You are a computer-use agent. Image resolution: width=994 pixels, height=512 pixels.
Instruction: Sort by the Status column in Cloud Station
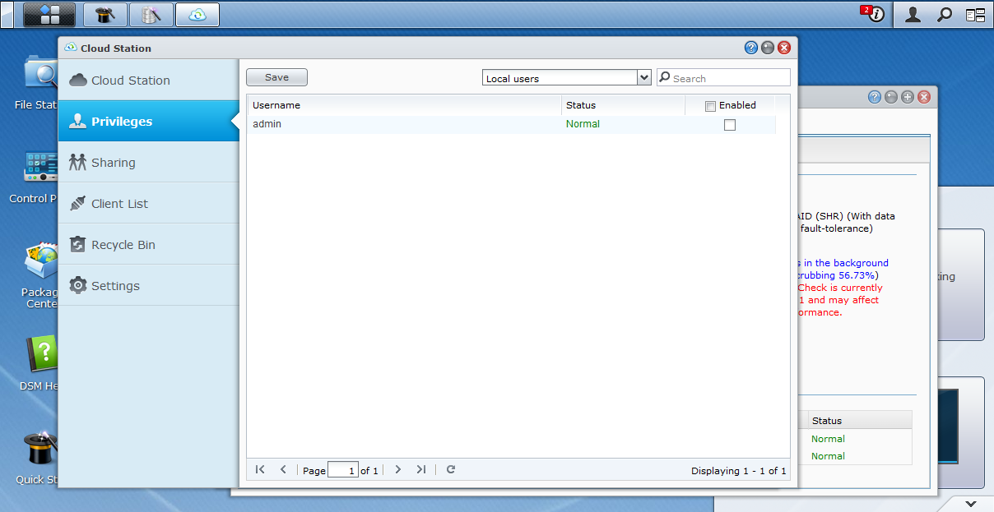624,105
